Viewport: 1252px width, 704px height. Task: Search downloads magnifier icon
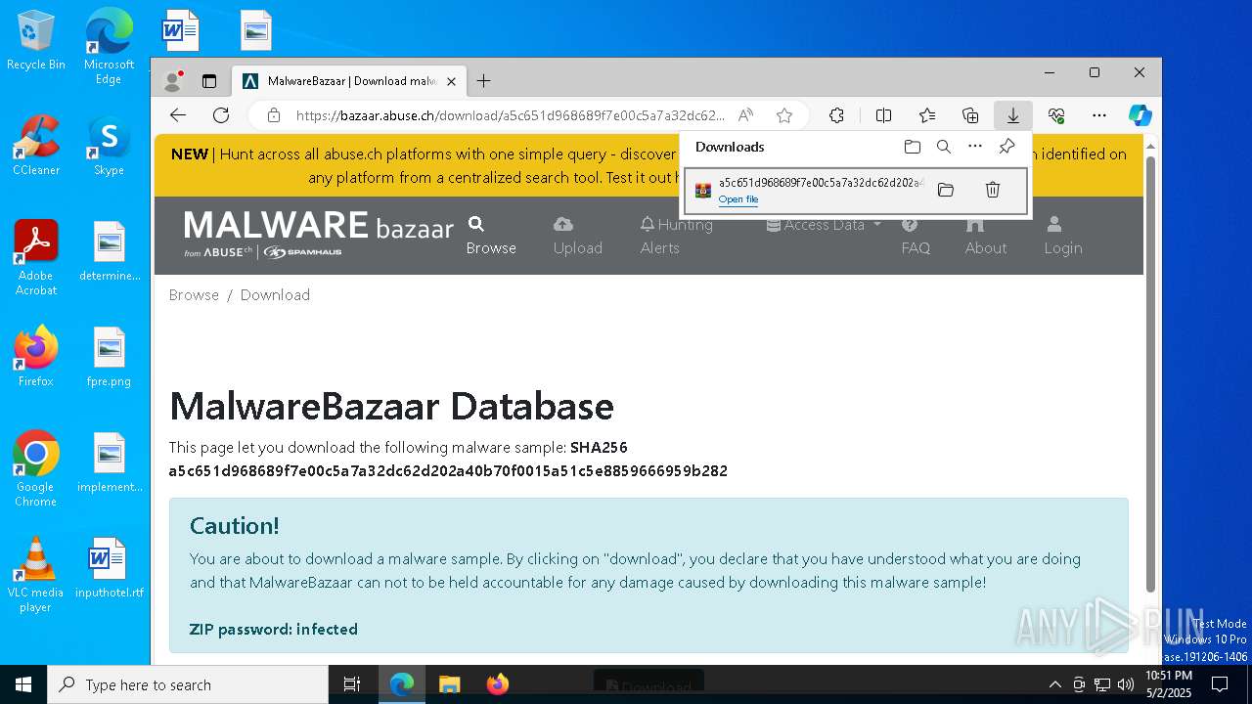943,147
